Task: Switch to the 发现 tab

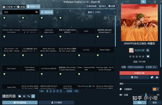Action: [21, 7]
